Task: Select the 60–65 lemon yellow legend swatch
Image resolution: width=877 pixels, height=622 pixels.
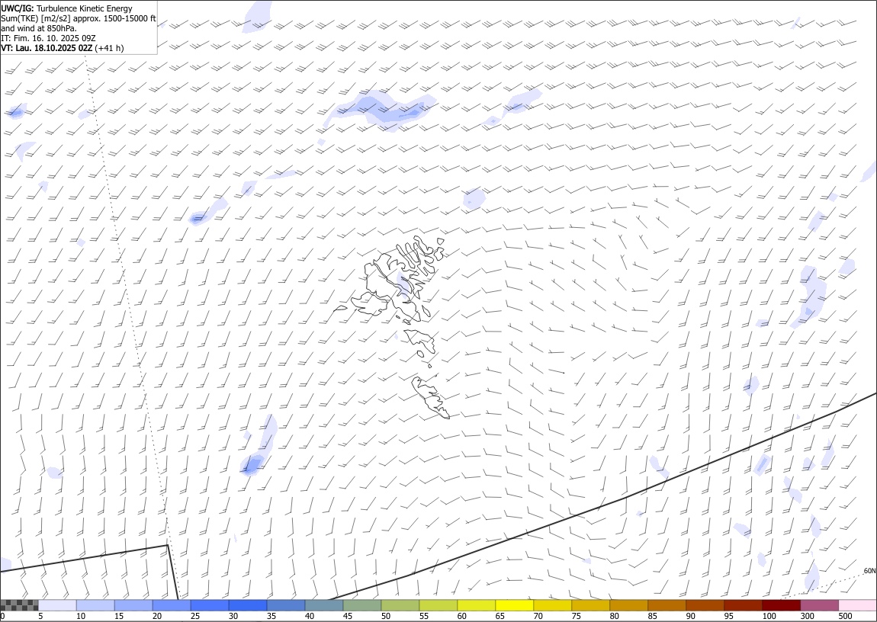Action: pos(476,605)
